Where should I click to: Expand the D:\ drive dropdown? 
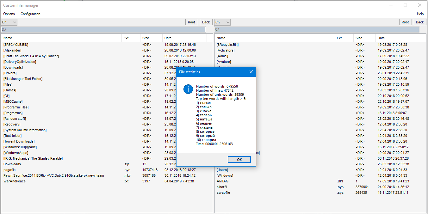pos(9,22)
